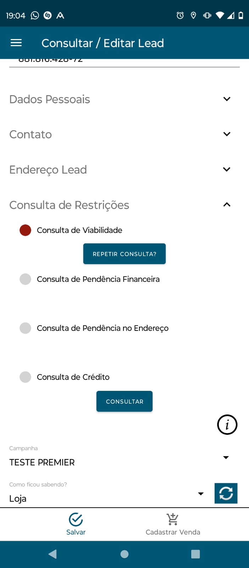Open the Campanha dropdown
The image size is (249, 568).
[226, 458]
